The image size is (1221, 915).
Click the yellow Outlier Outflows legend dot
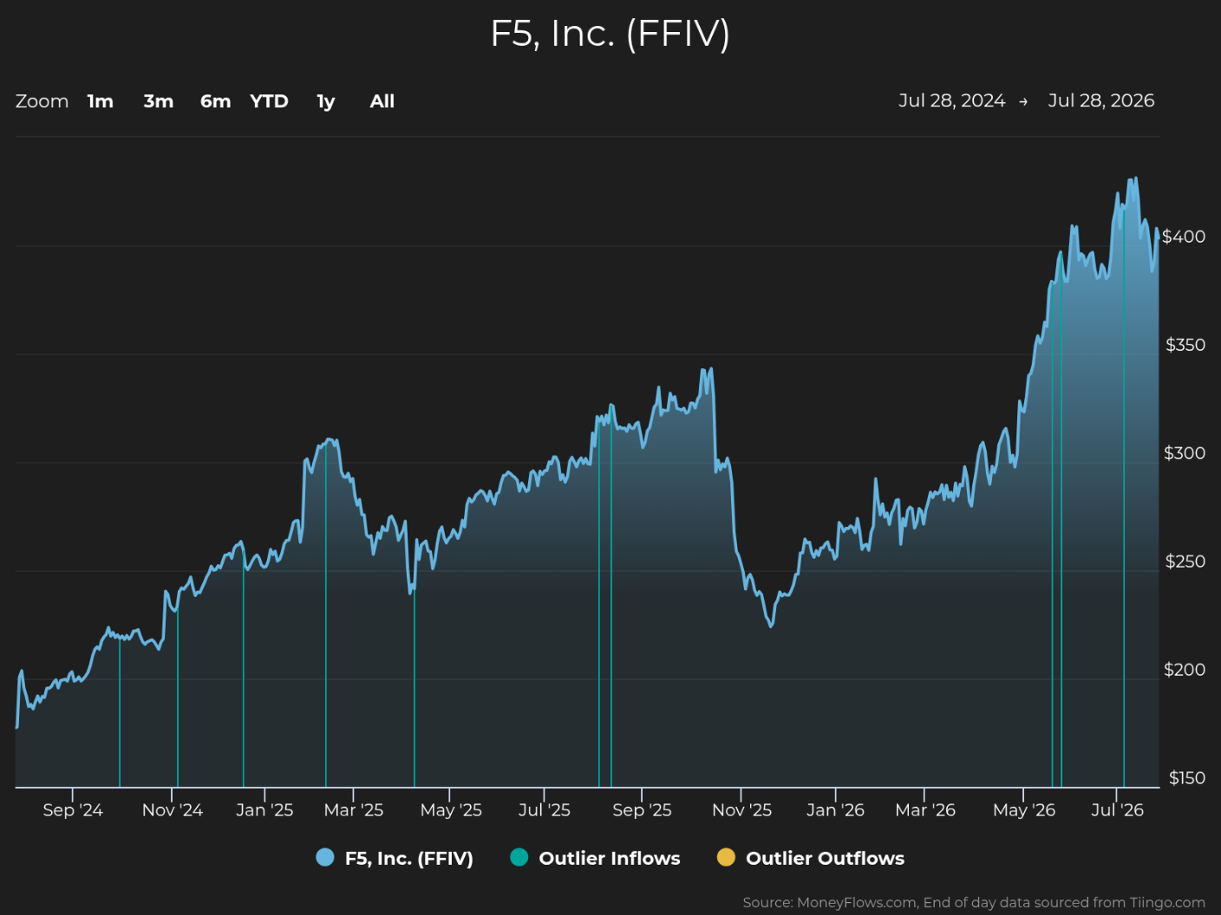(x=726, y=858)
